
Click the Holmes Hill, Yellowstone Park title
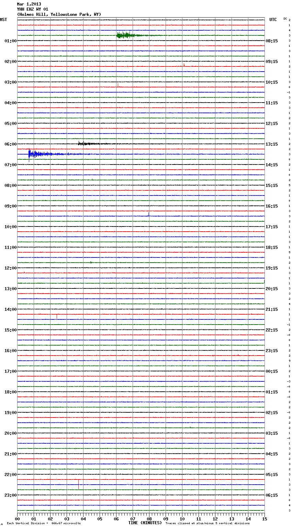tap(59, 14)
